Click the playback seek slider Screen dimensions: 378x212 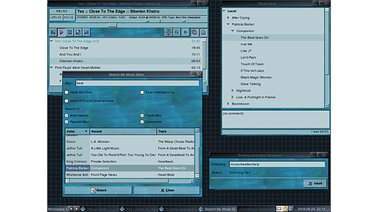[x=113, y=25]
